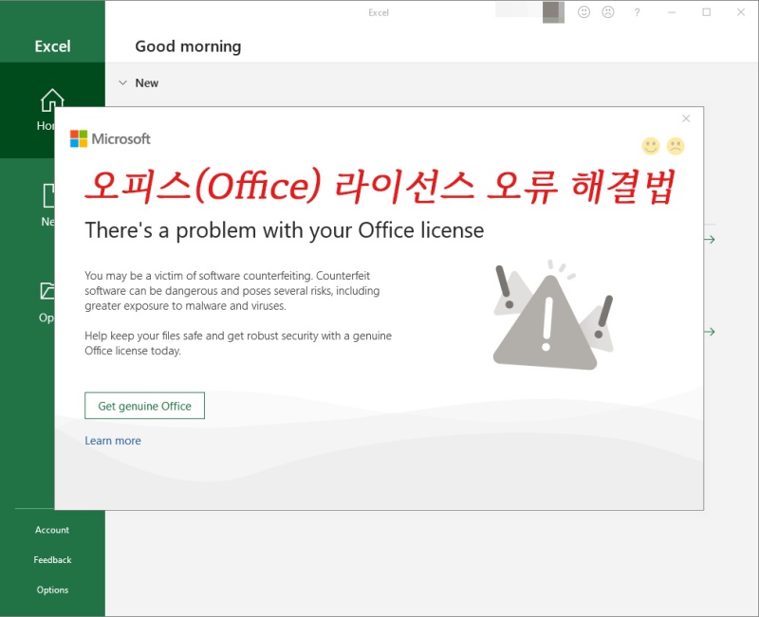Image resolution: width=759 pixels, height=617 pixels.
Task: Click the Microsoft logo in dialog
Action: click(x=110, y=138)
